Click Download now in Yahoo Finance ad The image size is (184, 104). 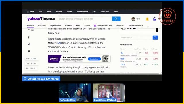[x=94, y=59]
